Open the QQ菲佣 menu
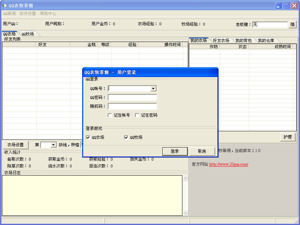Viewport: 300px width, 225px height. pyautogui.click(x=10, y=14)
